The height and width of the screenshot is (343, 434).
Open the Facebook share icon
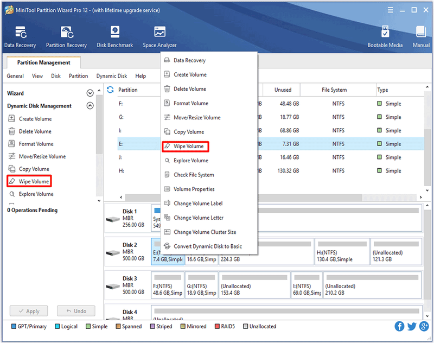coord(399,326)
